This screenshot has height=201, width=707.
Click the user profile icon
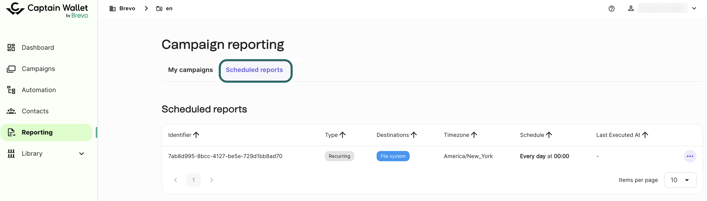(631, 8)
